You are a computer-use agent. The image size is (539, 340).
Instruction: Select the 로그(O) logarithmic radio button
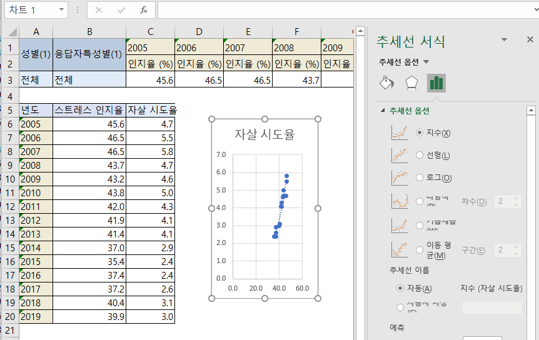[420, 177]
